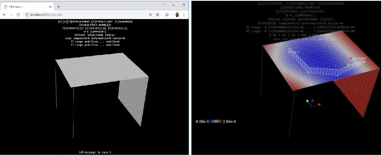Image resolution: width=382 pixels, height=155 pixels.
Task: Open the Chrome profile avatar
Action: (x=177, y=15)
